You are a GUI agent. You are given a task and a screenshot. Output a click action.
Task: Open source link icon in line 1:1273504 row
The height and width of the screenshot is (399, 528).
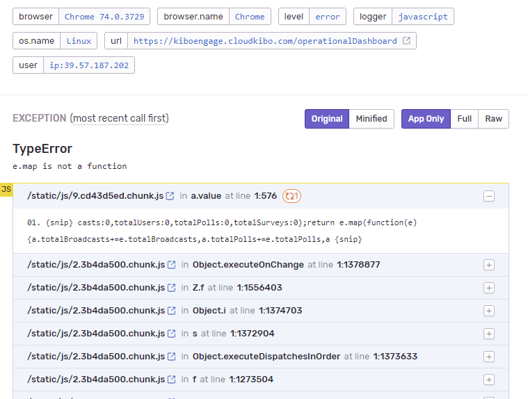[x=171, y=379]
